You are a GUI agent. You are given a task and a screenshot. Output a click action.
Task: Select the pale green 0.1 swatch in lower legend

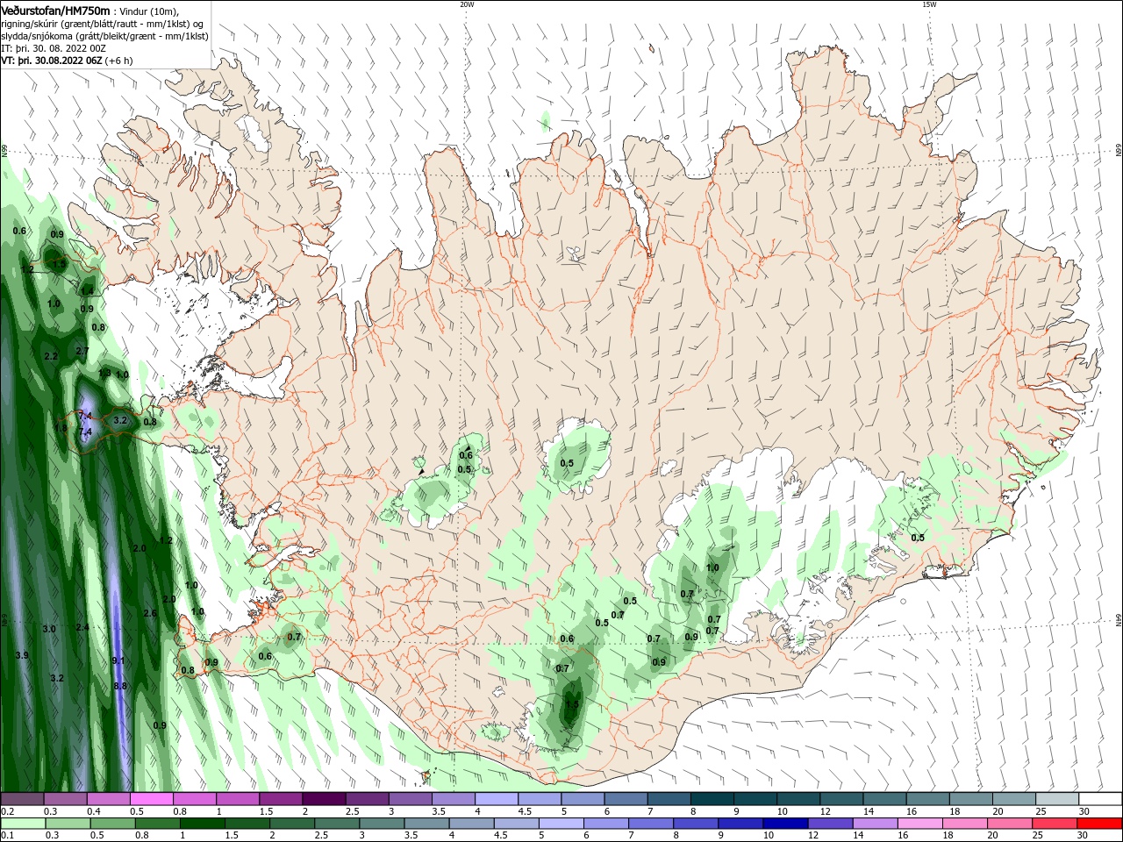22,824
